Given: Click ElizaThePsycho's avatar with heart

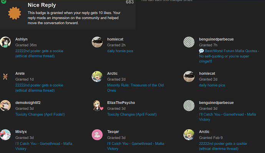Looking at the screenshot, I should pyautogui.click(x=98, y=105).
